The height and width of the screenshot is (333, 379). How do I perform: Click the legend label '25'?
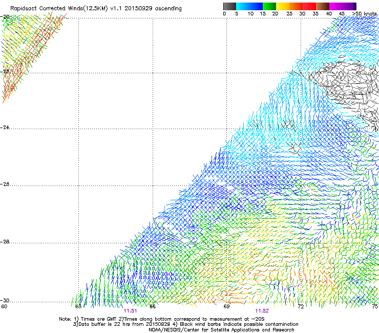(x=289, y=14)
